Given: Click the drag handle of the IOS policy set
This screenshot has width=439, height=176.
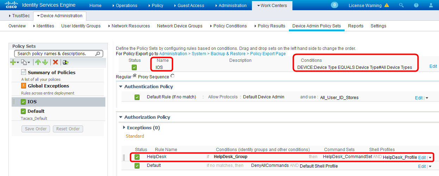Looking at the screenshot, I should 14,102.
